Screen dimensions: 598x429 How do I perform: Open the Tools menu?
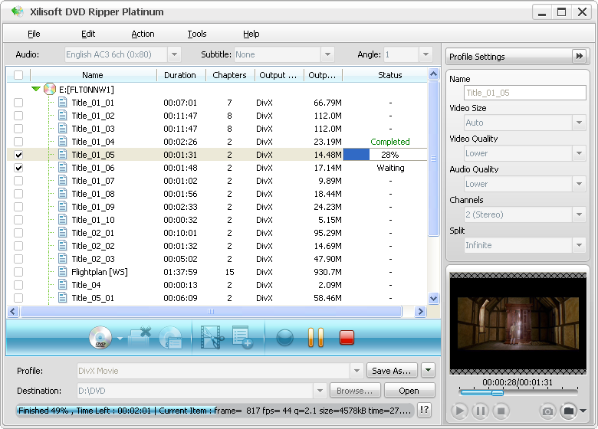click(x=197, y=34)
